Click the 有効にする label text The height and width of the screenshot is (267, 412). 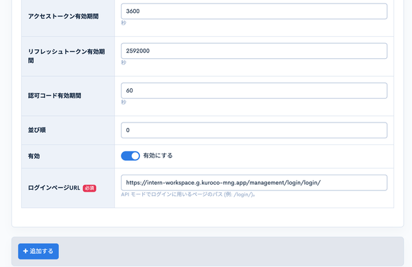click(x=158, y=155)
